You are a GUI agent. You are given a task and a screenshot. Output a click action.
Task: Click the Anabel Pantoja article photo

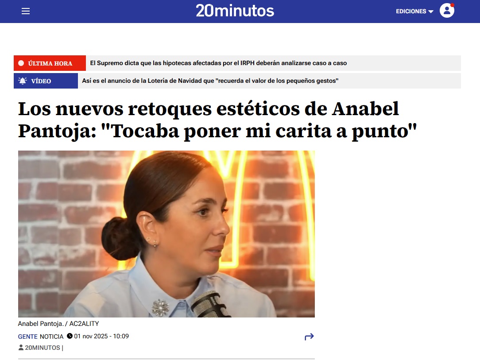coord(166,234)
